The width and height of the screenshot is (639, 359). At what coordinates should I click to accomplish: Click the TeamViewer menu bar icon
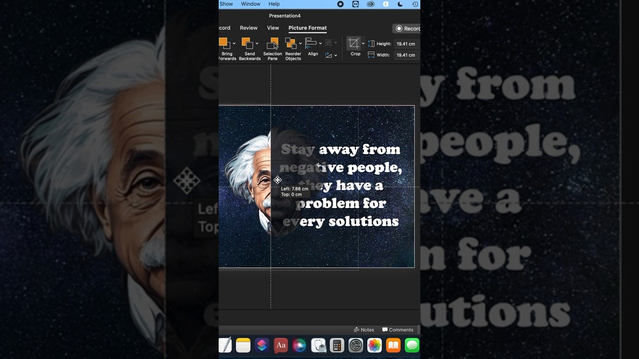click(x=355, y=4)
